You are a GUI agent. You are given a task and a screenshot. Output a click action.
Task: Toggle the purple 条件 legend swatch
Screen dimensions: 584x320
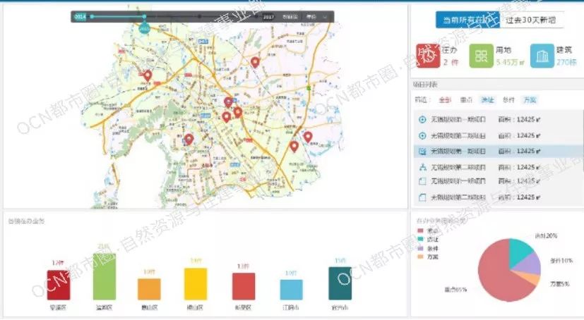tap(421, 248)
